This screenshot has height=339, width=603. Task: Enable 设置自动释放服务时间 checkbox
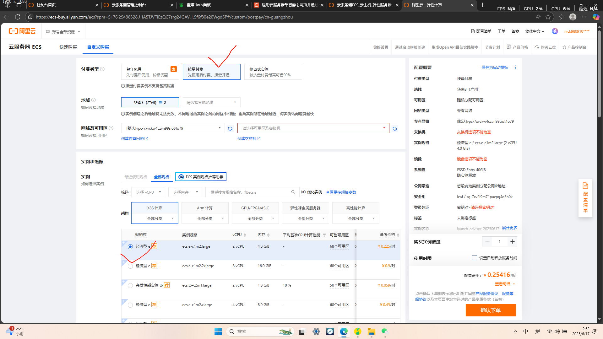point(475,258)
